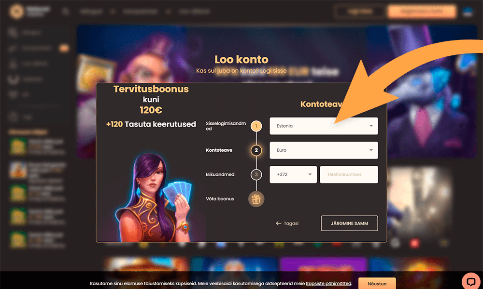Click the Tagasi back arrow icon
This screenshot has height=289, width=483.
[x=279, y=223]
